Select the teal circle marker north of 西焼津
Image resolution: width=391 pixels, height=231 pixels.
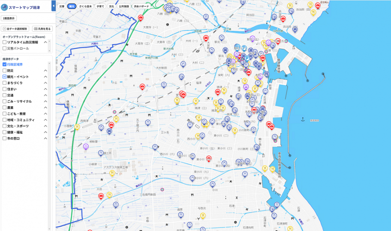click(x=114, y=112)
